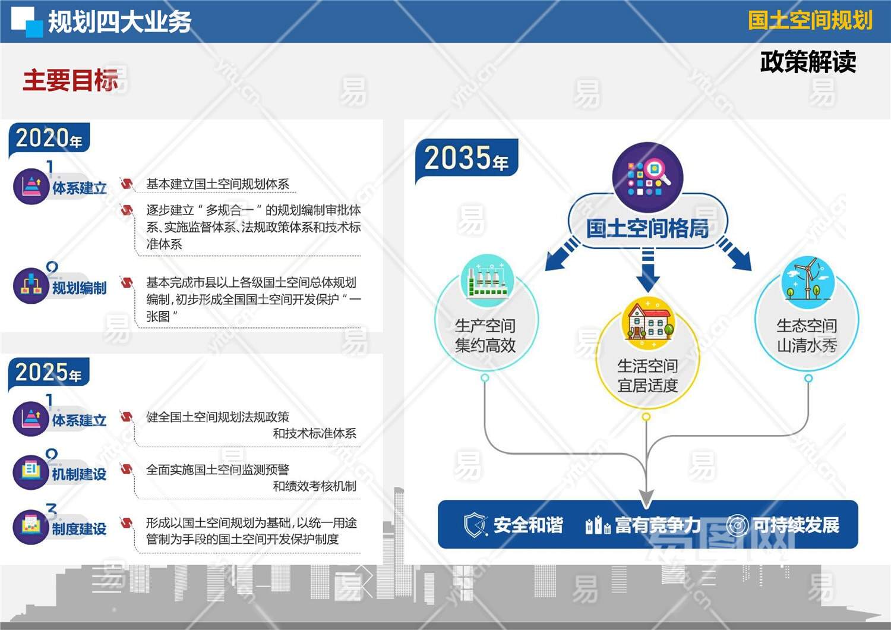Click the paragraph starting 基本完成市县以上
This screenshot has width=891, height=630.
click(x=254, y=300)
